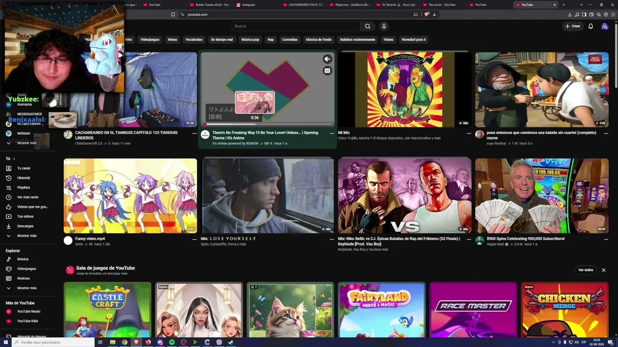Image resolution: width=618 pixels, height=347 pixels.
Task: Open Noticias in Explorar section
Action: (28, 278)
